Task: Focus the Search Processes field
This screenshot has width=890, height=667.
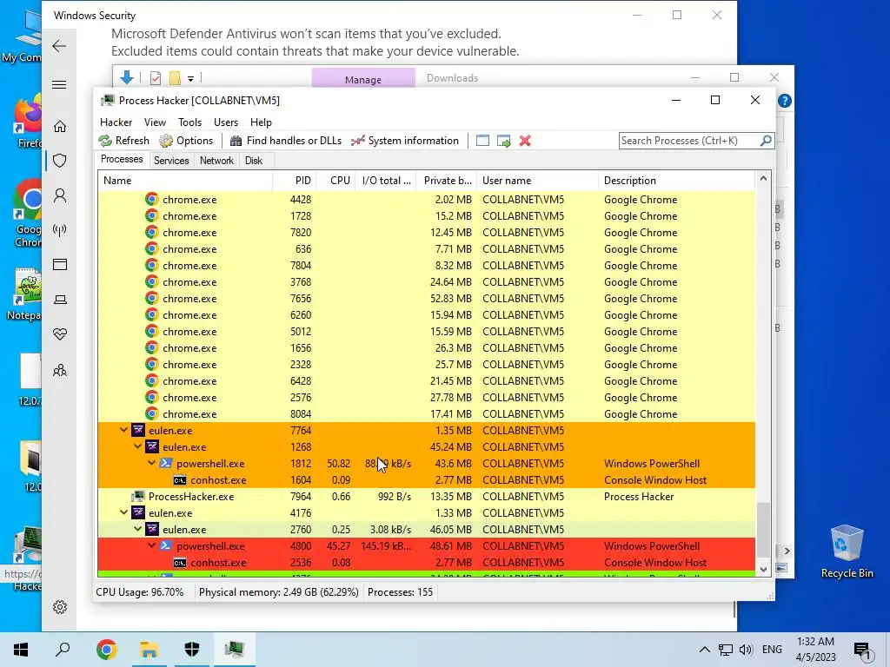Action: coord(689,141)
